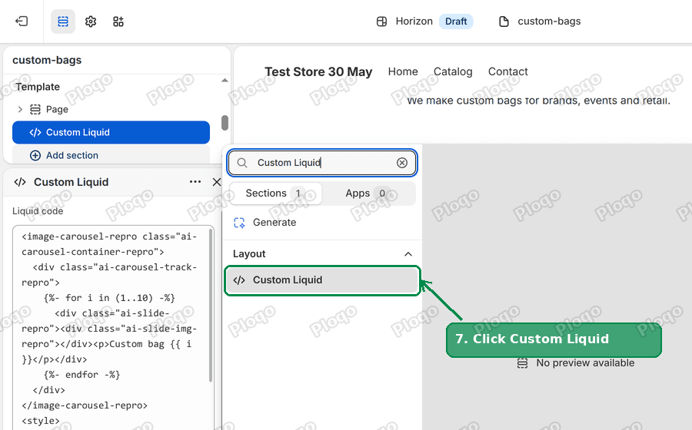Open the Custom Liquid more actions menu
The image size is (692, 430).
click(x=195, y=181)
